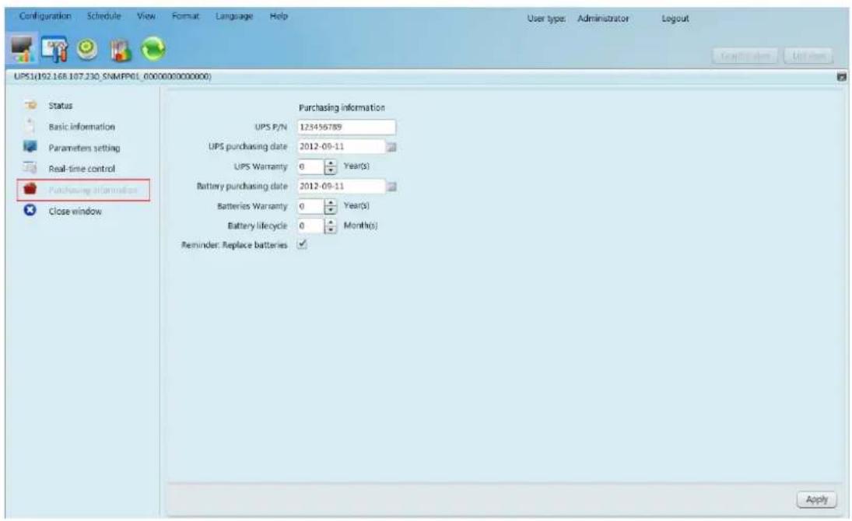Open the Configuration menu
This screenshot has height=521, width=852.
pyautogui.click(x=45, y=16)
